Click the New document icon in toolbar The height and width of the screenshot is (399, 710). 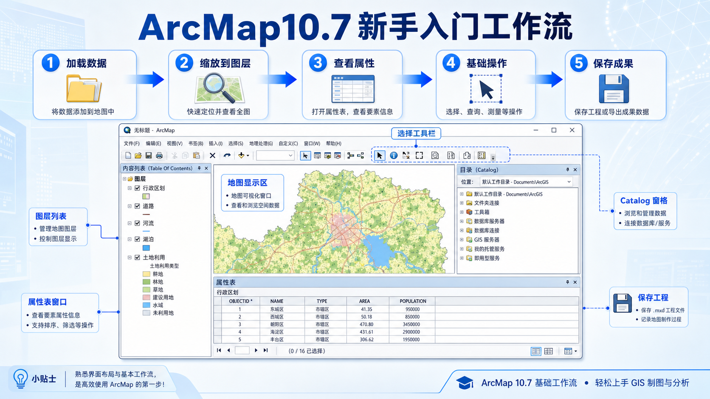[x=128, y=156]
